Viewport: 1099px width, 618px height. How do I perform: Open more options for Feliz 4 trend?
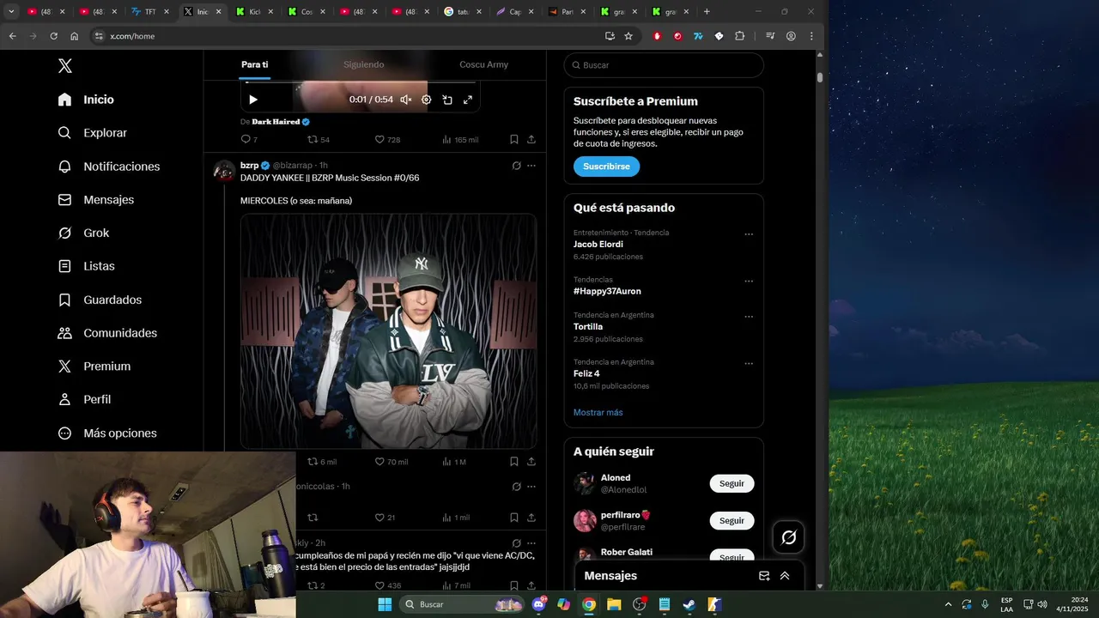pyautogui.click(x=749, y=364)
